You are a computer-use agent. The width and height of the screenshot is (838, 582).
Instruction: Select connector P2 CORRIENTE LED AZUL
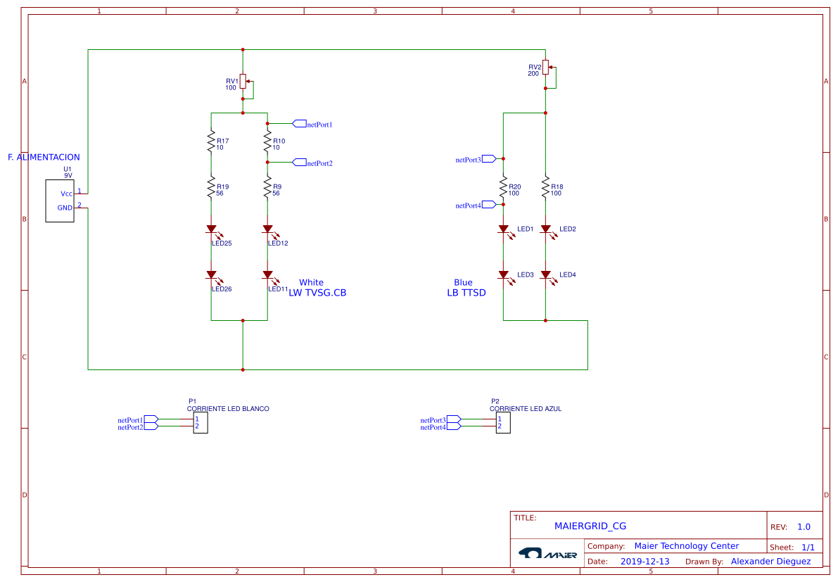click(x=502, y=422)
